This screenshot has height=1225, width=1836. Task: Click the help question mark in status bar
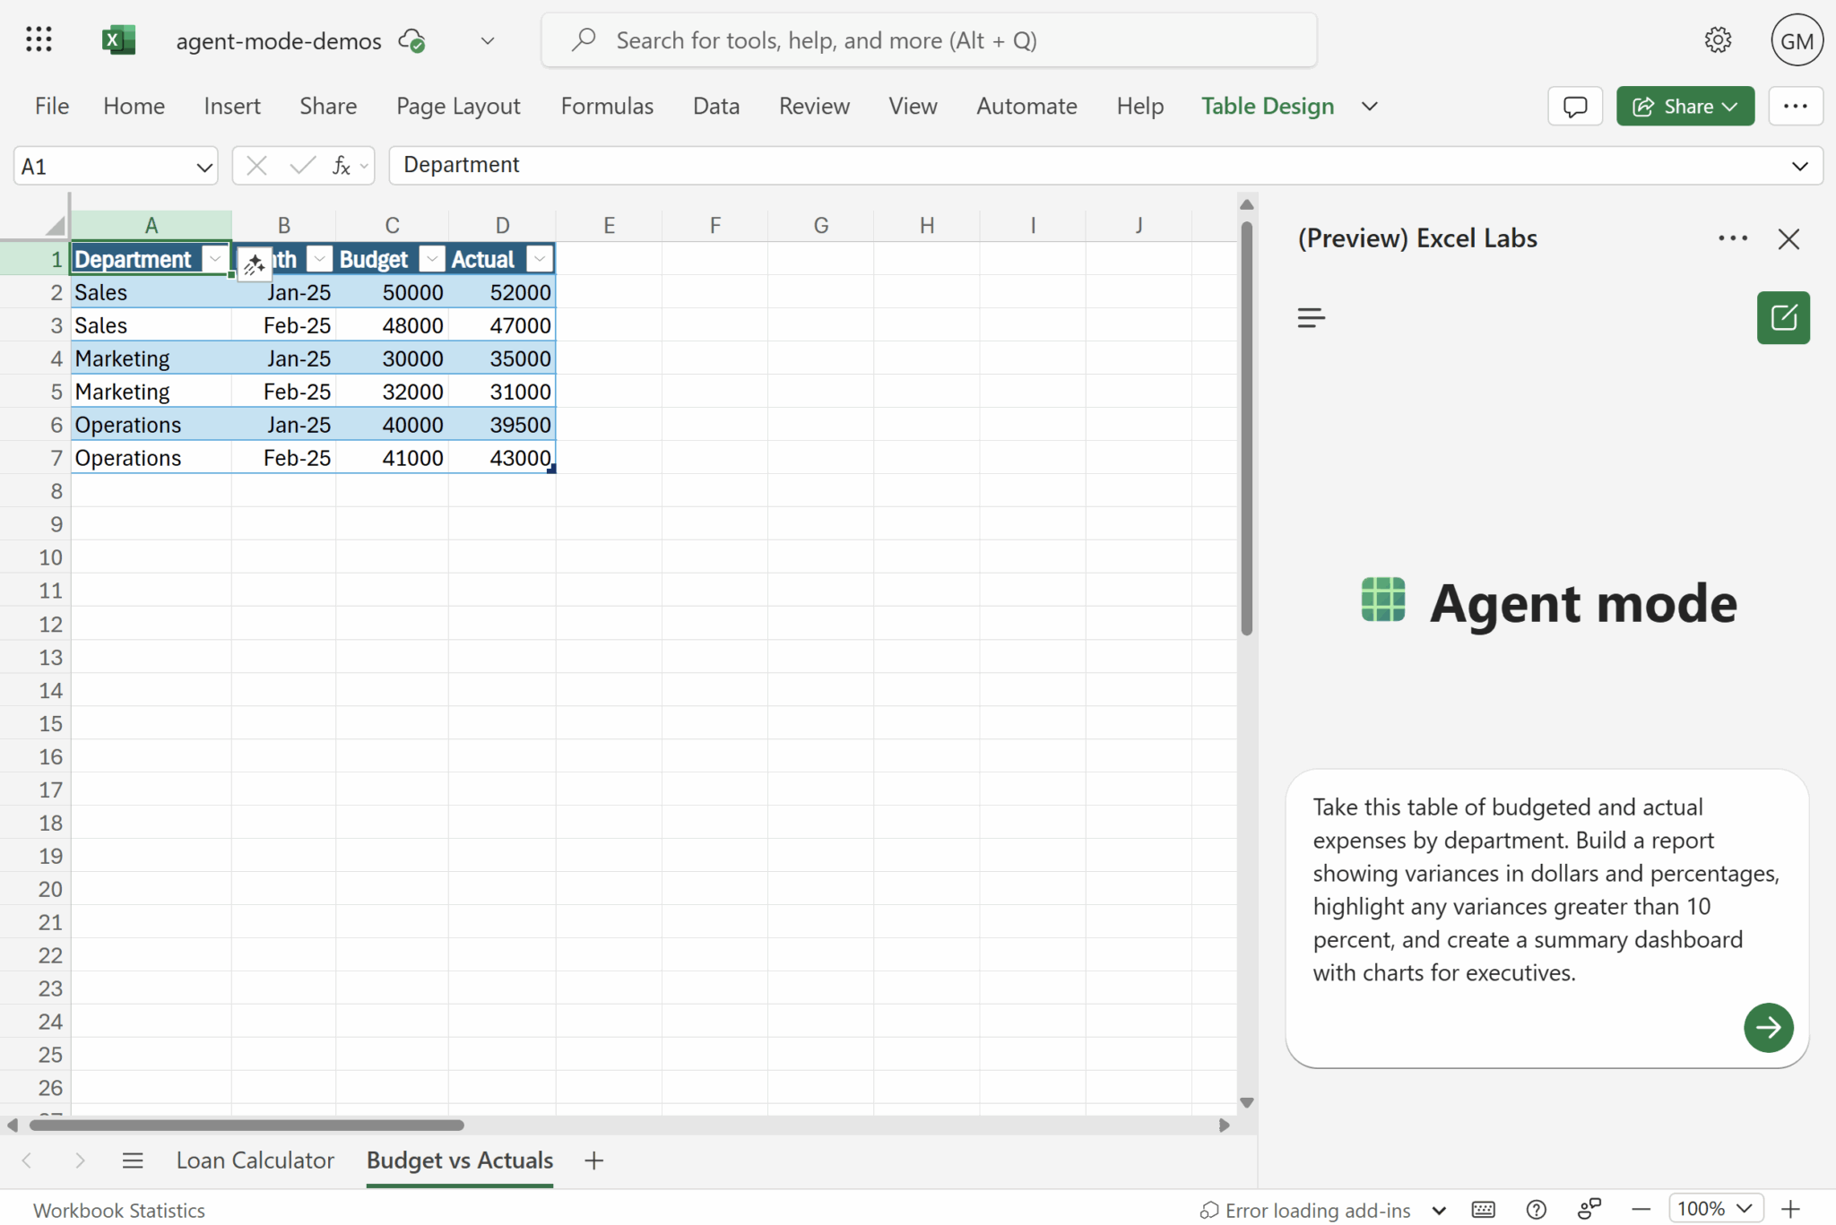tap(1536, 1210)
